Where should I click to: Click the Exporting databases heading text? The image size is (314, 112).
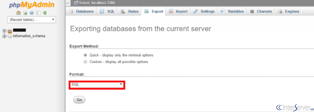[x=140, y=29]
